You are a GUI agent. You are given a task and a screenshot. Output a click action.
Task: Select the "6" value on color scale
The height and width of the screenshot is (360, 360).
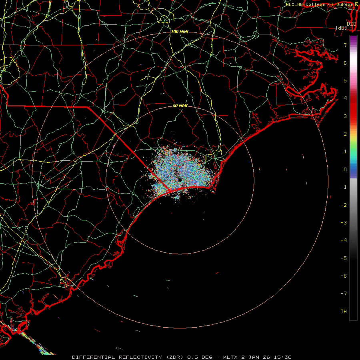tap(345, 63)
